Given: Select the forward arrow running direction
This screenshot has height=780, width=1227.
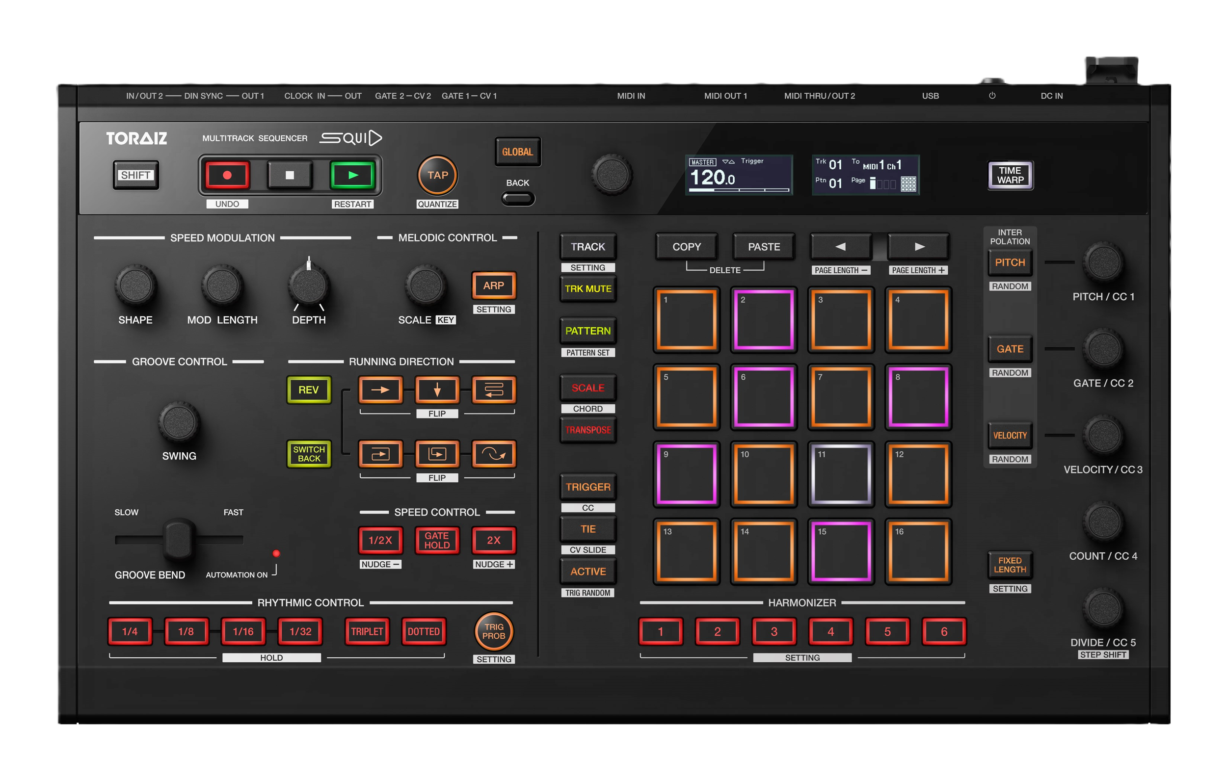Looking at the screenshot, I should click(380, 390).
